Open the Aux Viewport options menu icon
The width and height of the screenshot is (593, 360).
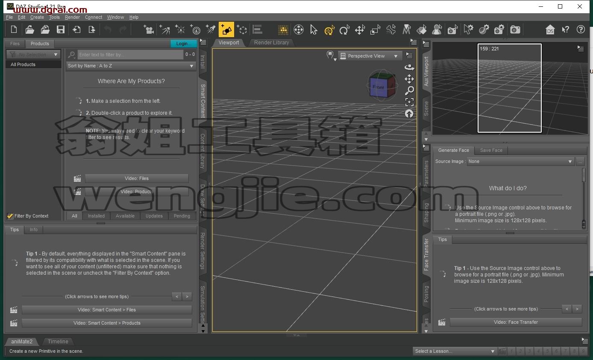point(581,49)
